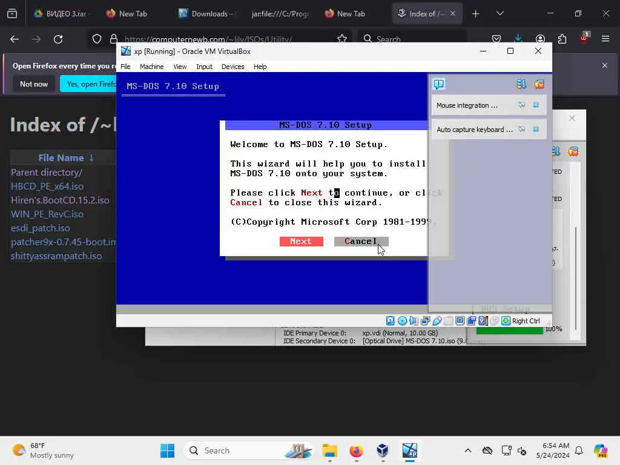Open File Explorer from the taskbar
Screen dimensions: 620x465
[330, 450]
